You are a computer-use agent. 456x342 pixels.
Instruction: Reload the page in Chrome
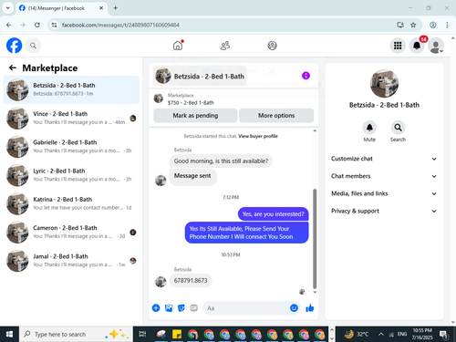click(37, 25)
